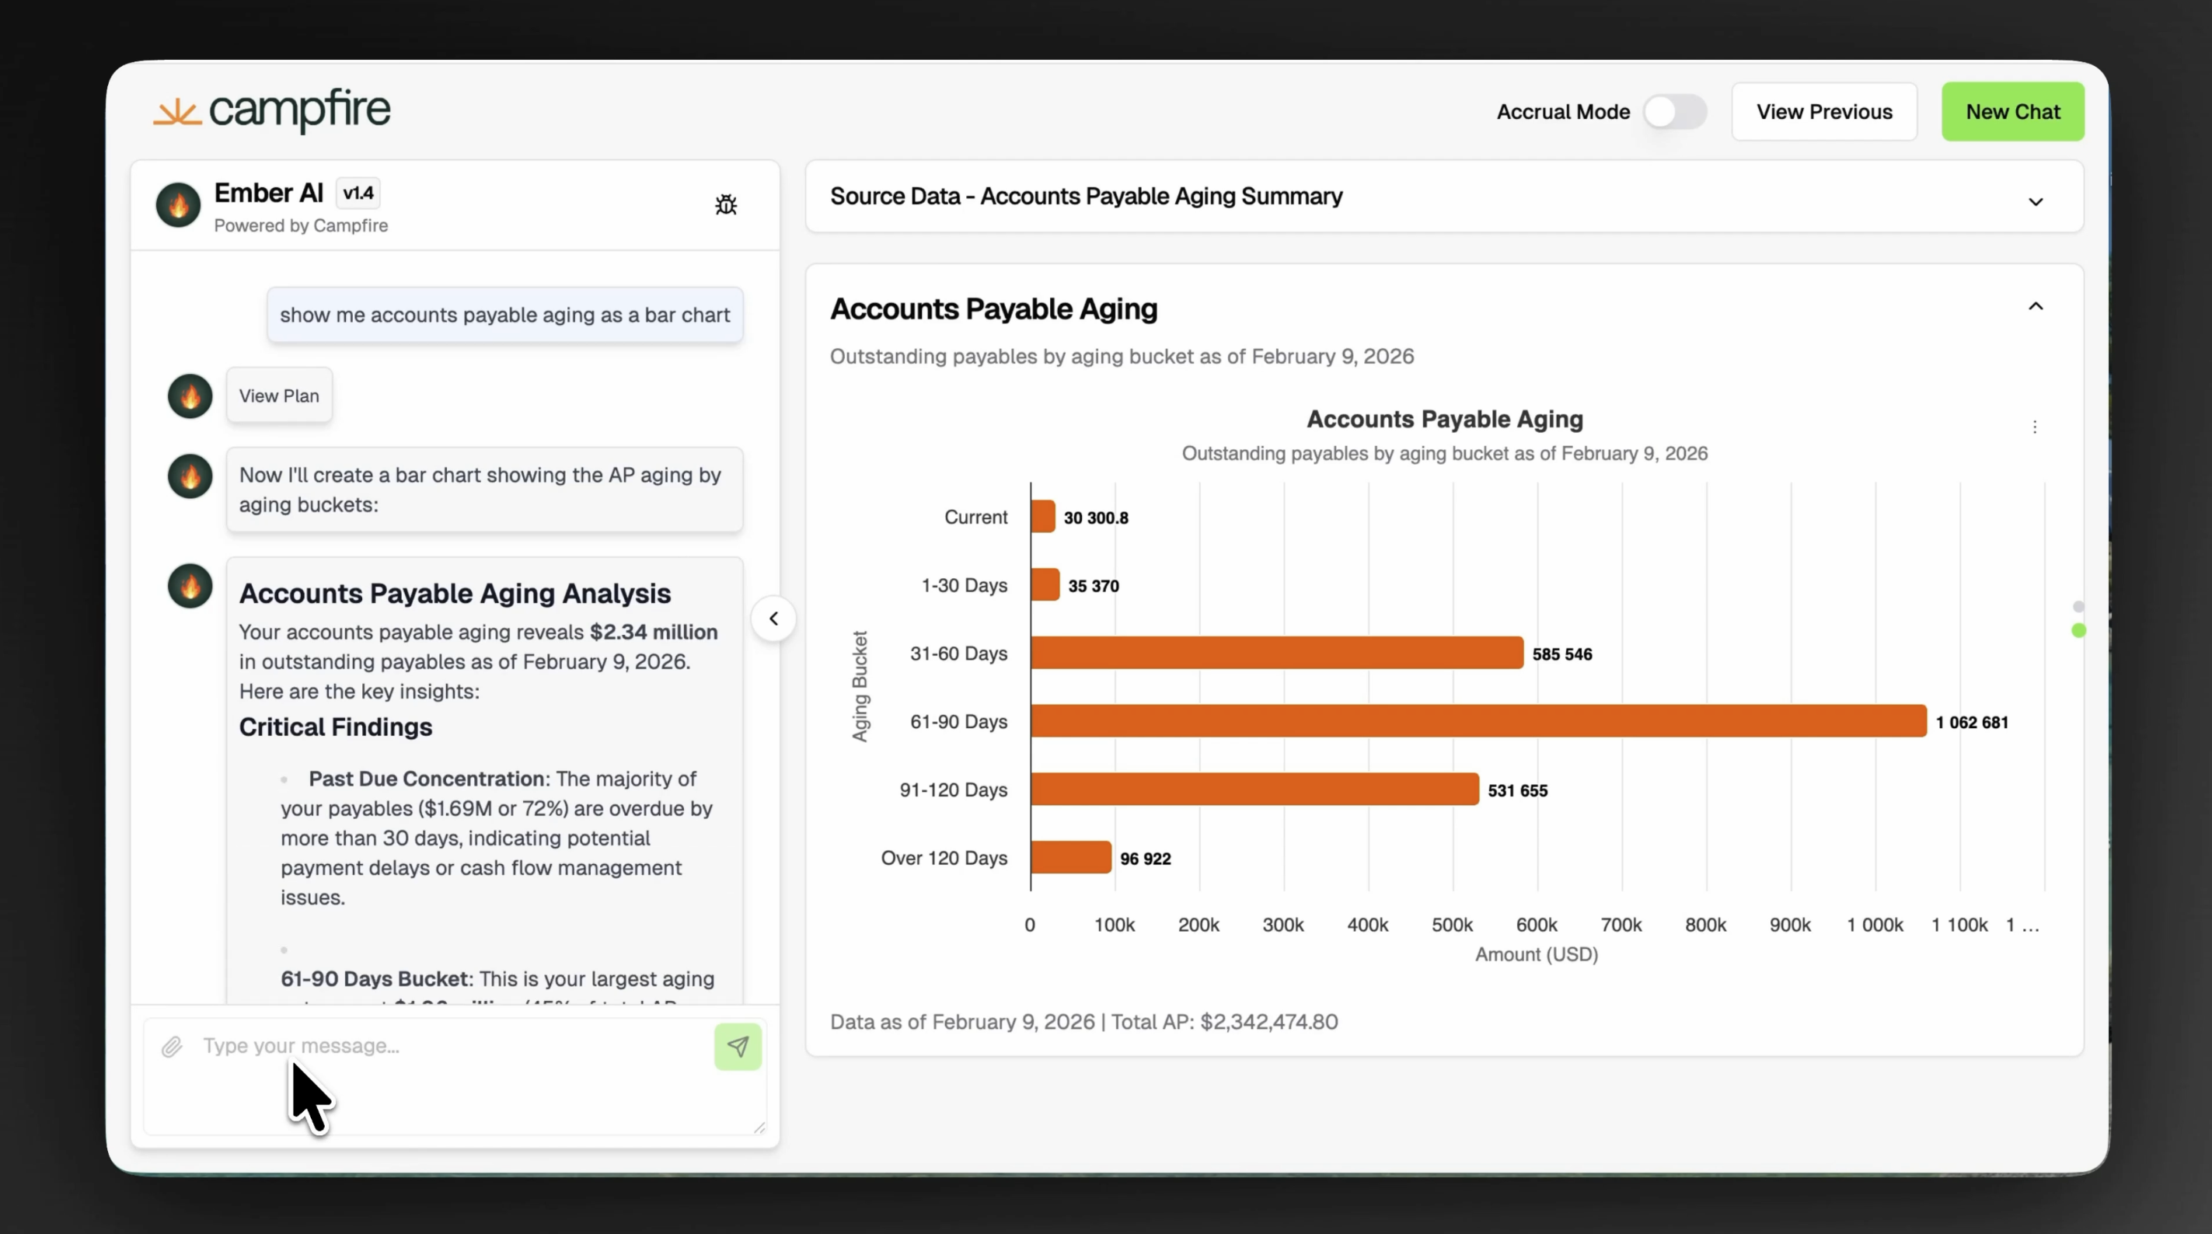Viewport: 2212px width, 1234px height.
Task: Start a New Chat
Action: pos(2012,112)
